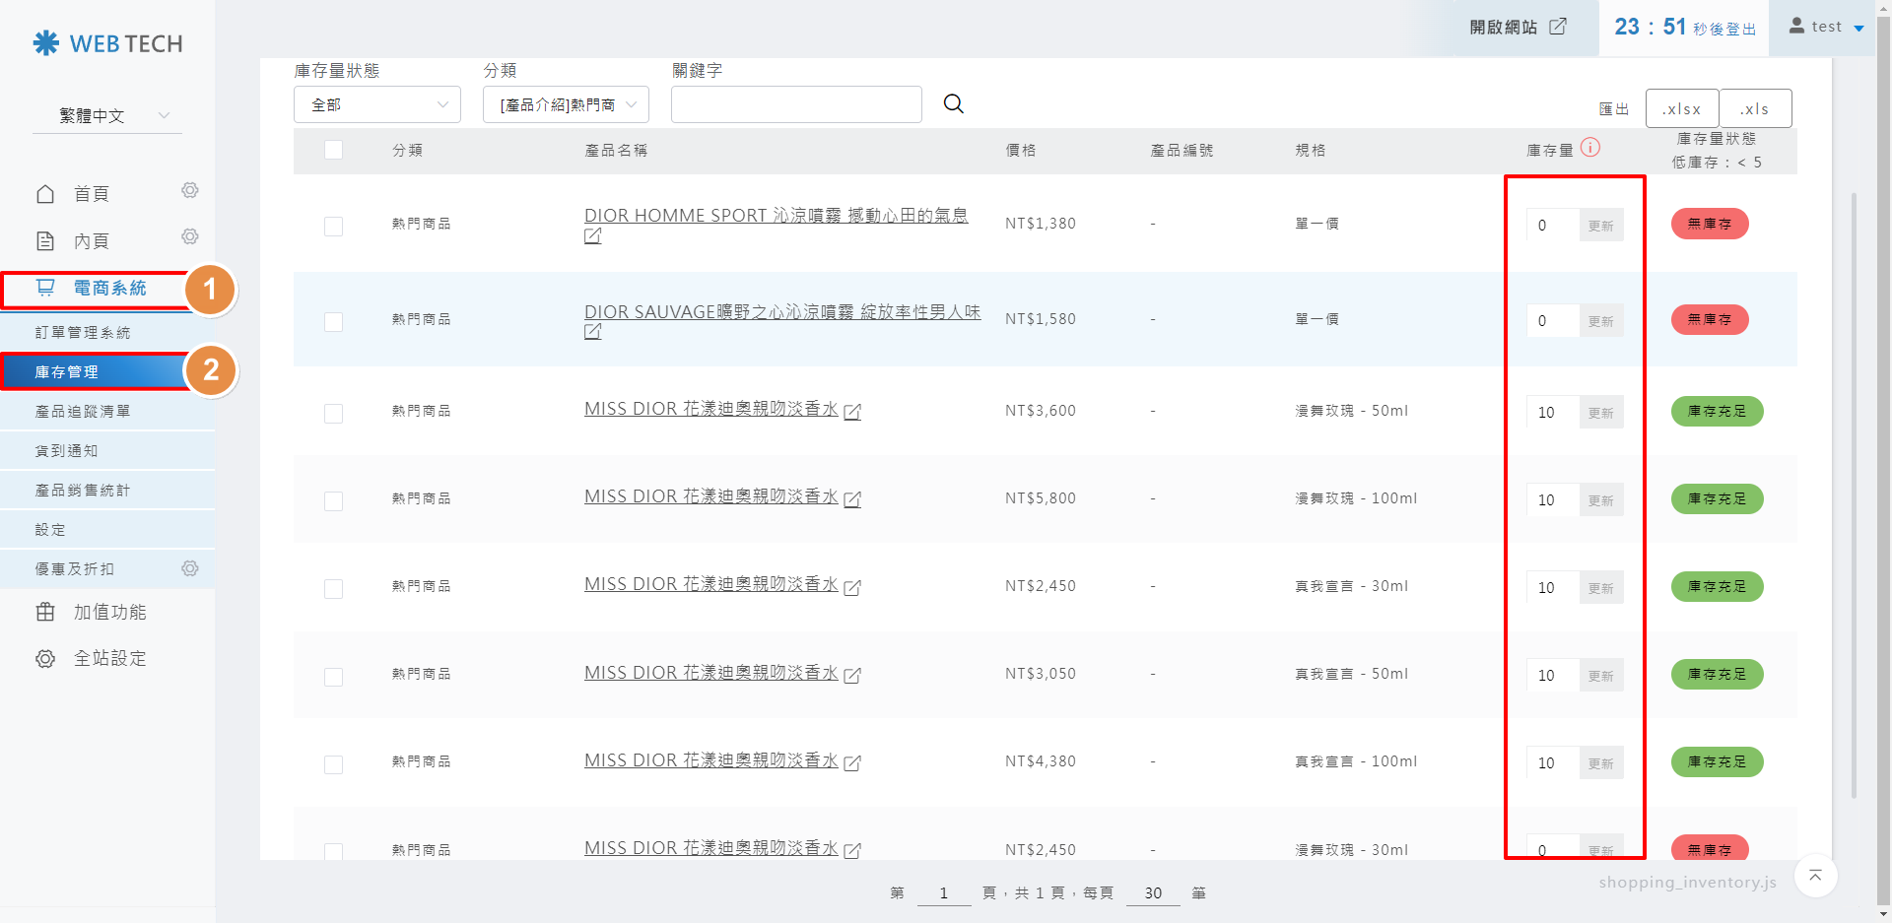The height and width of the screenshot is (923, 1892).
Task: Open 訂單管理系統 in the sidebar
Action: [x=83, y=333]
